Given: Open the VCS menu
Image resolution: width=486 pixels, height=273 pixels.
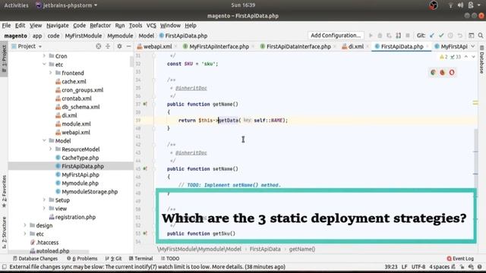Looking at the screenshot, I should [x=151, y=25].
